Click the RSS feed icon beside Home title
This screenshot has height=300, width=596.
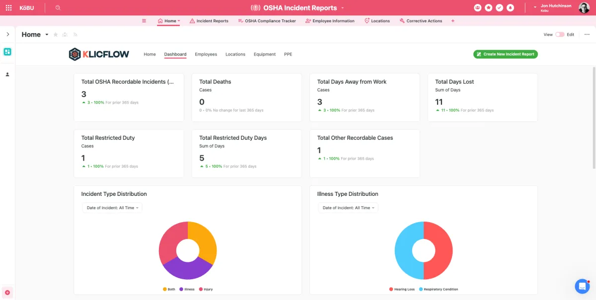75,35
